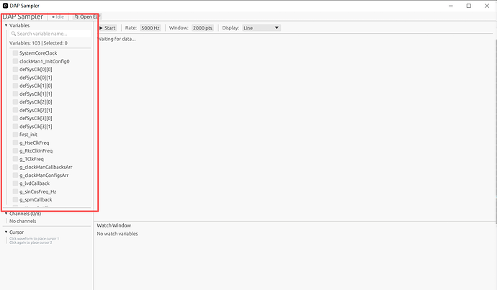This screenshot has height=290, width=497.
Task: Close the DAP Sampler window
Action: (x=487, y=6)
